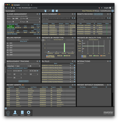Close the Batch Summary panel

[x=75, y=14]
